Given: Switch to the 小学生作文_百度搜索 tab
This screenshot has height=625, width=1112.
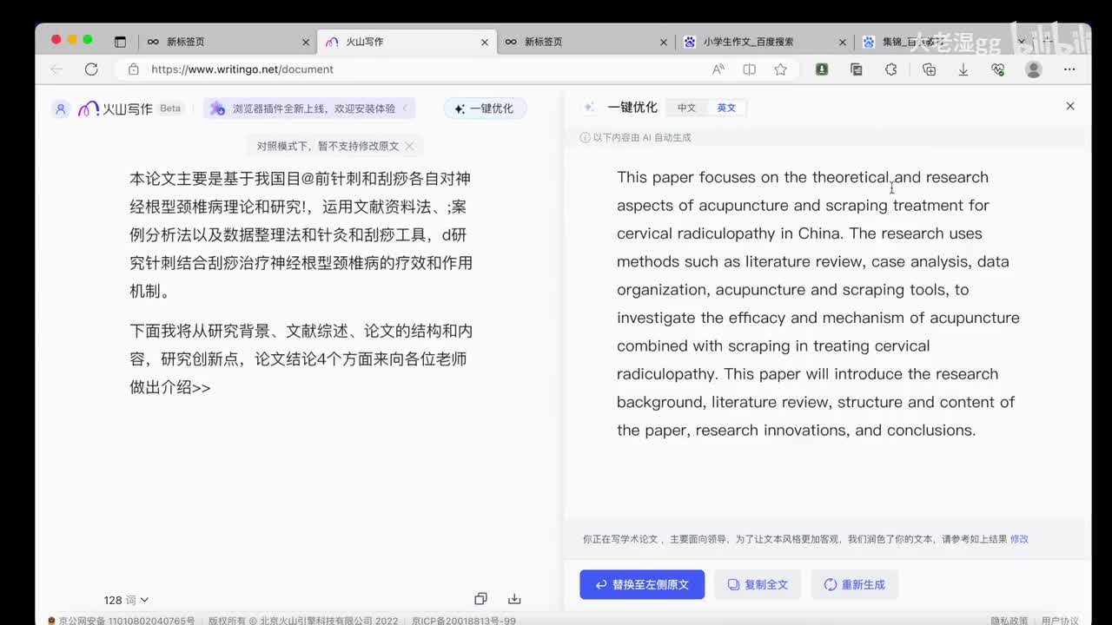Looking at the screenshot, I should pyautogui.click(x=748, y=42).
